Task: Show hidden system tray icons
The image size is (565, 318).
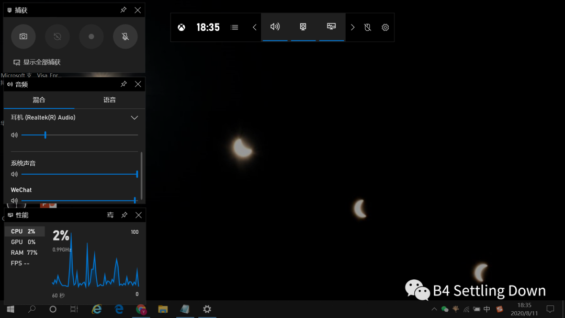Action: tap(434, 309)
